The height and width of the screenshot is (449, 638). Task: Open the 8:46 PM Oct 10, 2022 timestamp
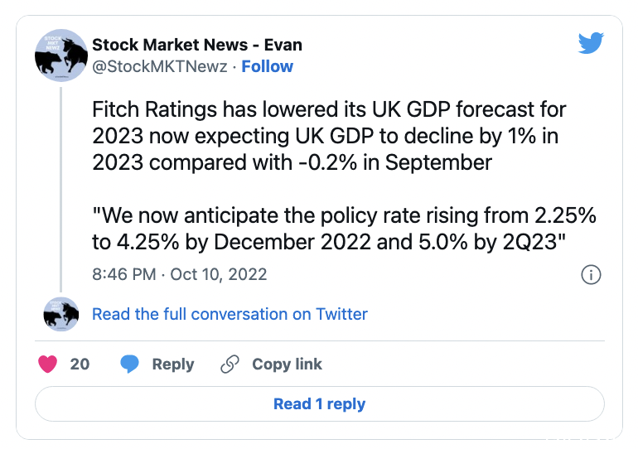[x=180, y=274]
